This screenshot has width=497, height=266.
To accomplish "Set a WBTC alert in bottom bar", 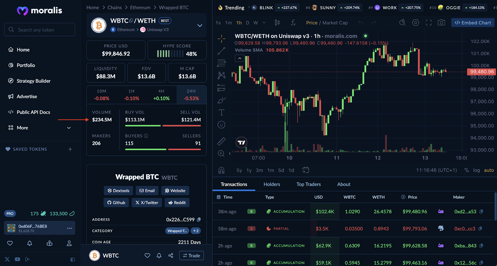I will point(159,255).
